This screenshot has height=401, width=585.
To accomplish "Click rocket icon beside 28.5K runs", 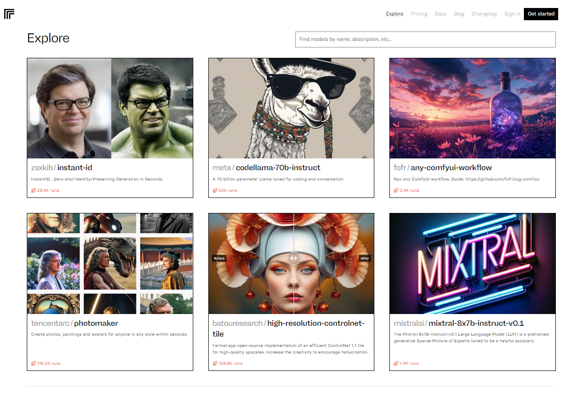I will click(33, 190).
